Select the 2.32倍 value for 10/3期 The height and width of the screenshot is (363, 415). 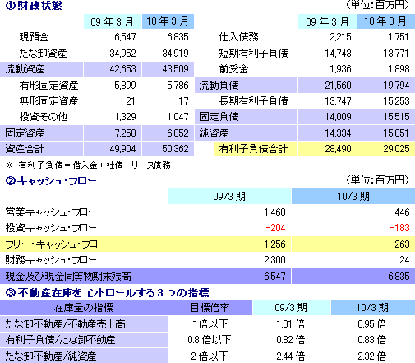(372, 356)
